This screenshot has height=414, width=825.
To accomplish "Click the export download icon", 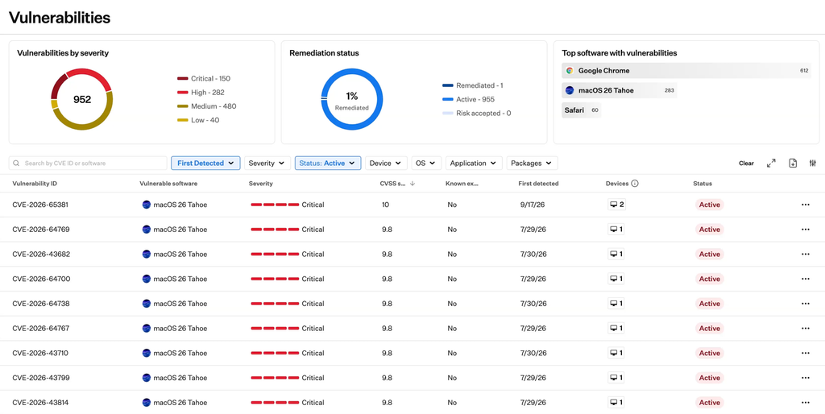I will pyautogui.click(x=793, y=163).
